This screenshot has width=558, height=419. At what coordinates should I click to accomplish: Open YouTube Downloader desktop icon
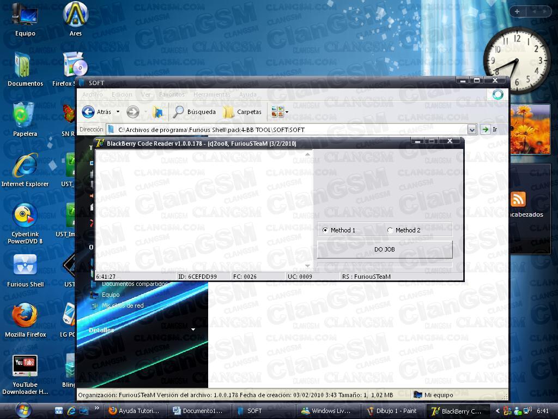(25, 374)
